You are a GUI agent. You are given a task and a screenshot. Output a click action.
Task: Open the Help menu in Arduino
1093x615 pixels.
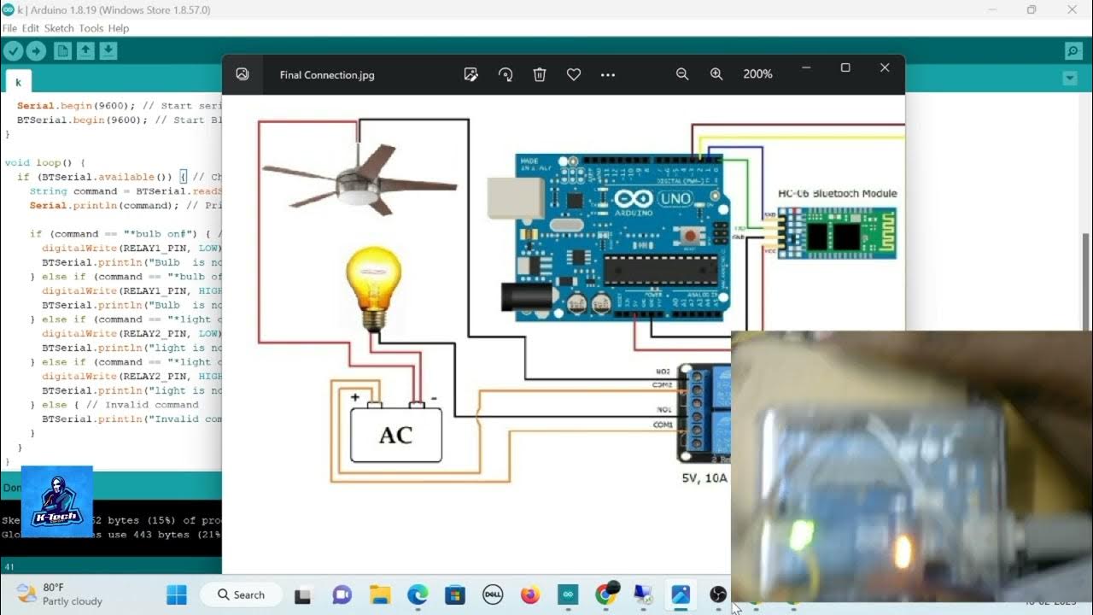(119, 28)
